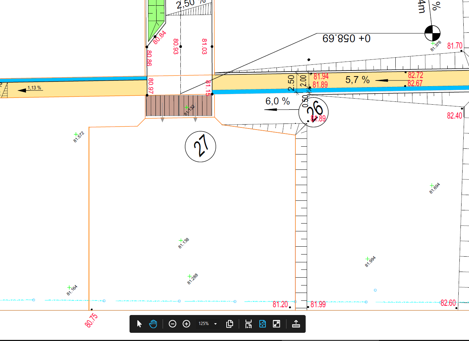Click the circled number 27 marker
Viewport: 469px width, 341px height.
coord(200,146)
